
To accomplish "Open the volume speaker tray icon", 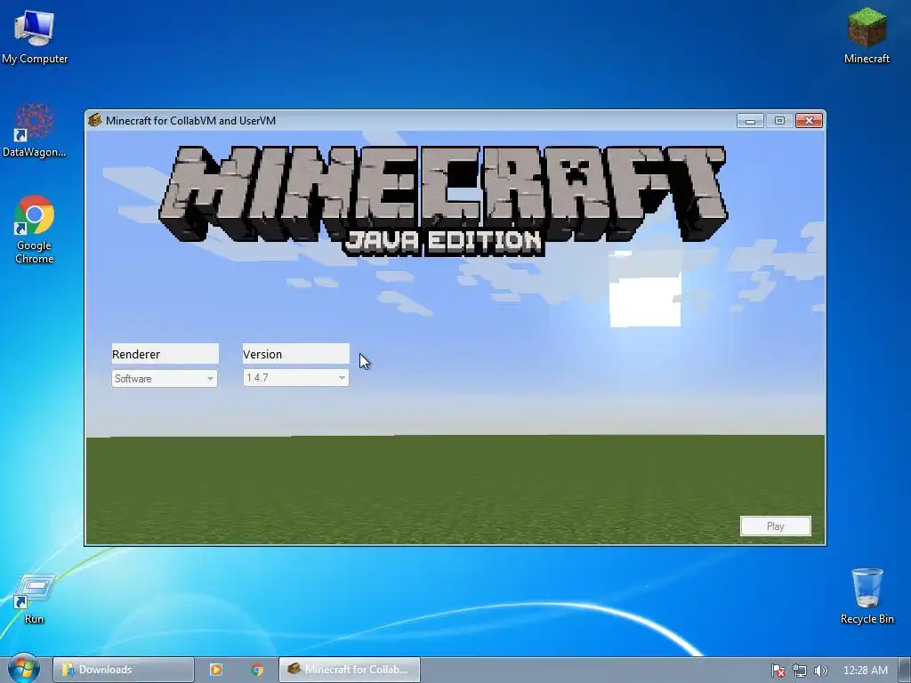I will (x=820, y=671).
